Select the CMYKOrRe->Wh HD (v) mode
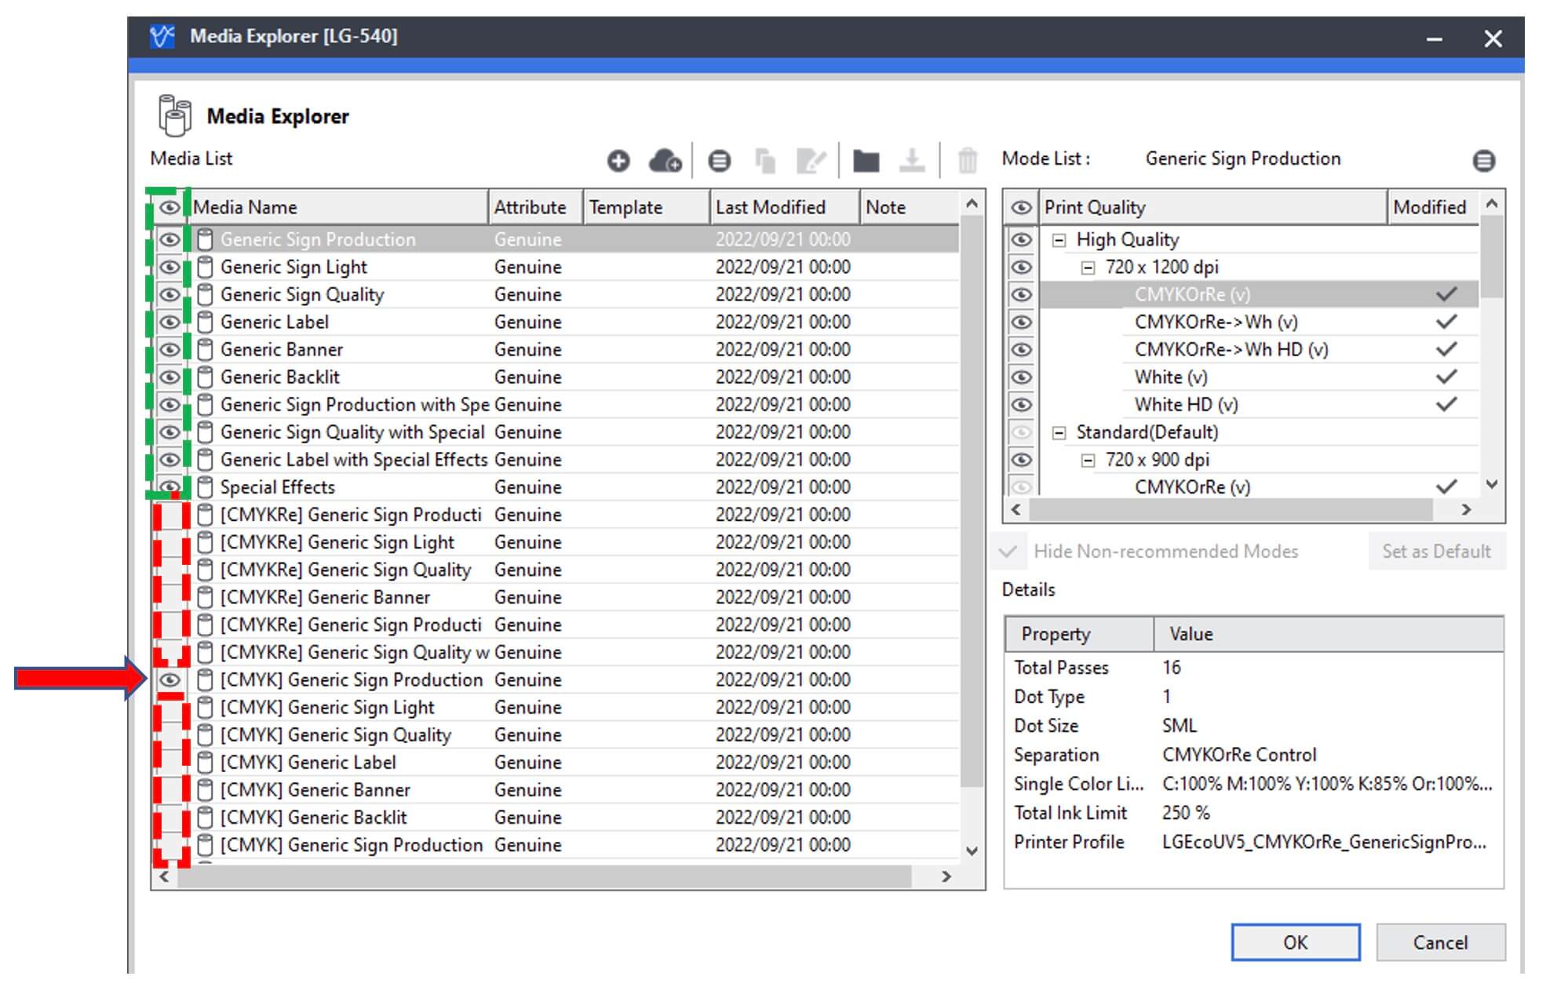The height and width of the screenshot is (987, 1546). click(x=1231, y=349)
